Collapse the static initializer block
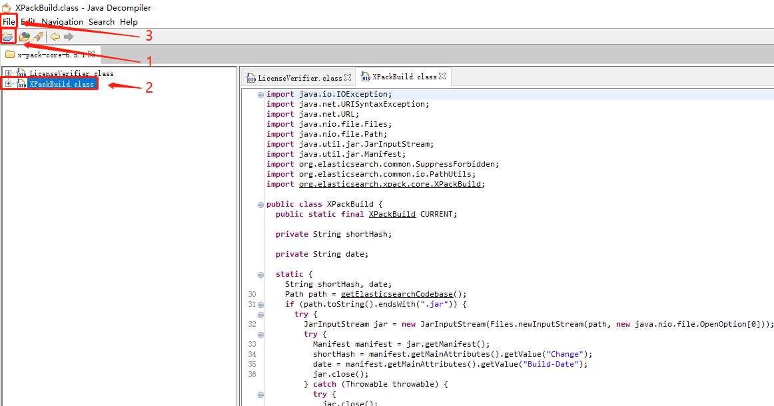Image resolution: width=774 pixels, height=406 pixels. pos(260,275)
